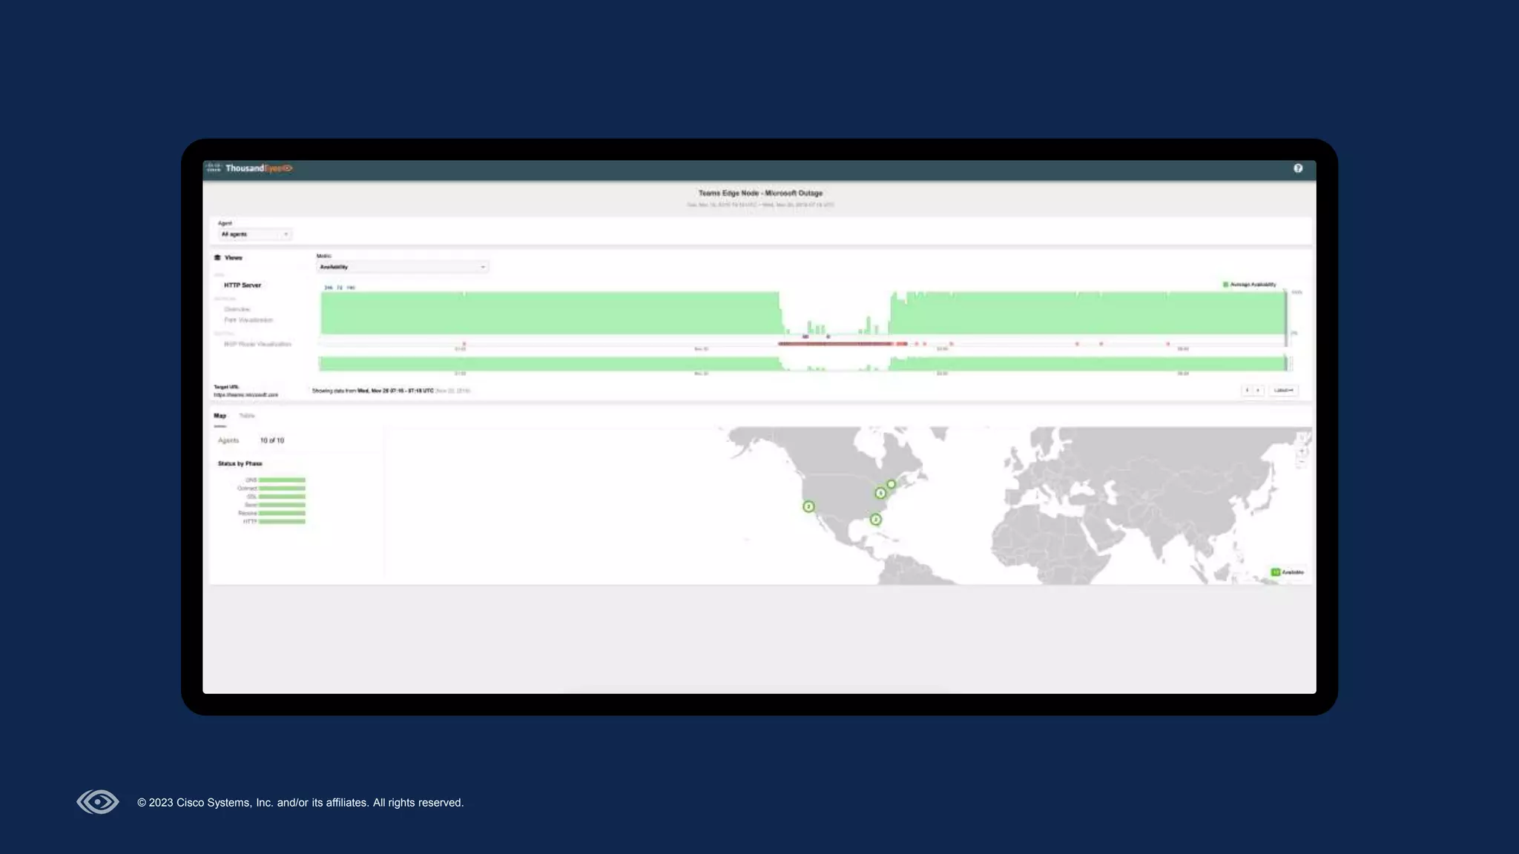Click the Latest time button
Image resolution: width=1519 pixels, height=854 pixels.
pos(1283,390)
